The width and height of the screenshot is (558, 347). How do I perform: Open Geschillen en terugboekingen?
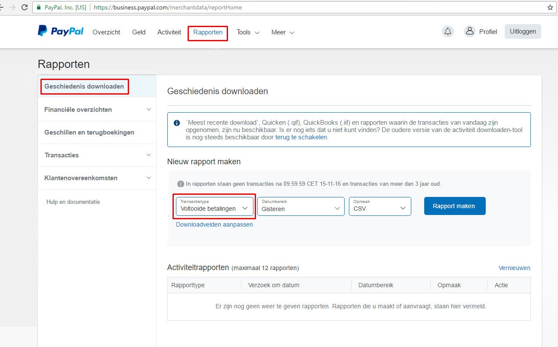97,132
